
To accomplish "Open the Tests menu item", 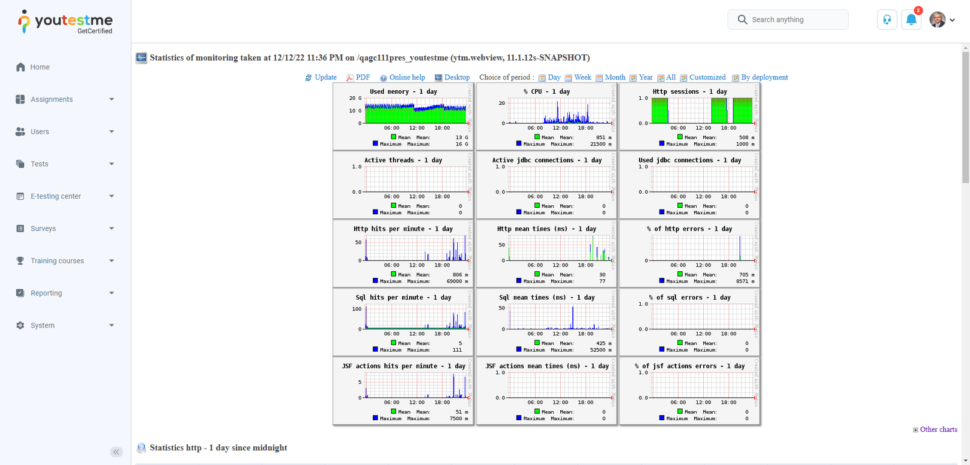I will 40,164.
